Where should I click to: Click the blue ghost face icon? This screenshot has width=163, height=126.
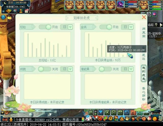click(x=3, y=17)
